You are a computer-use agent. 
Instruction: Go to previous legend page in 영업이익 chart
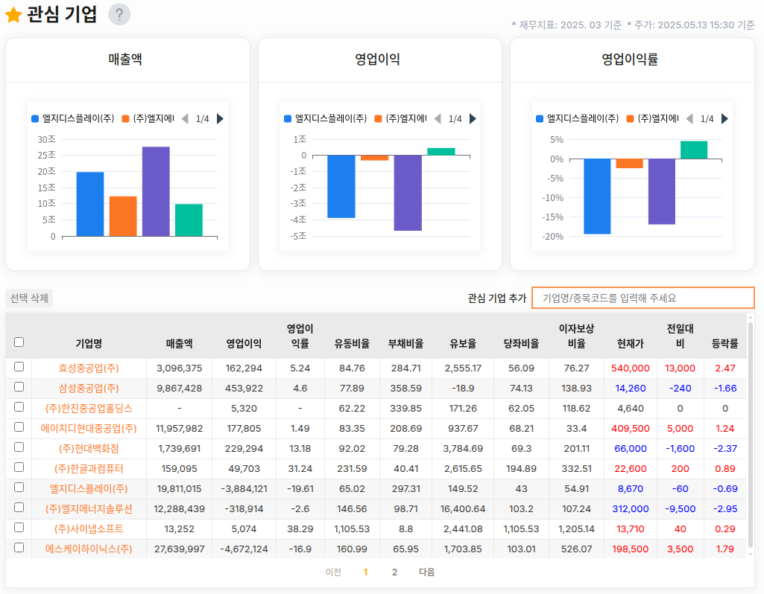click(438, 118)
